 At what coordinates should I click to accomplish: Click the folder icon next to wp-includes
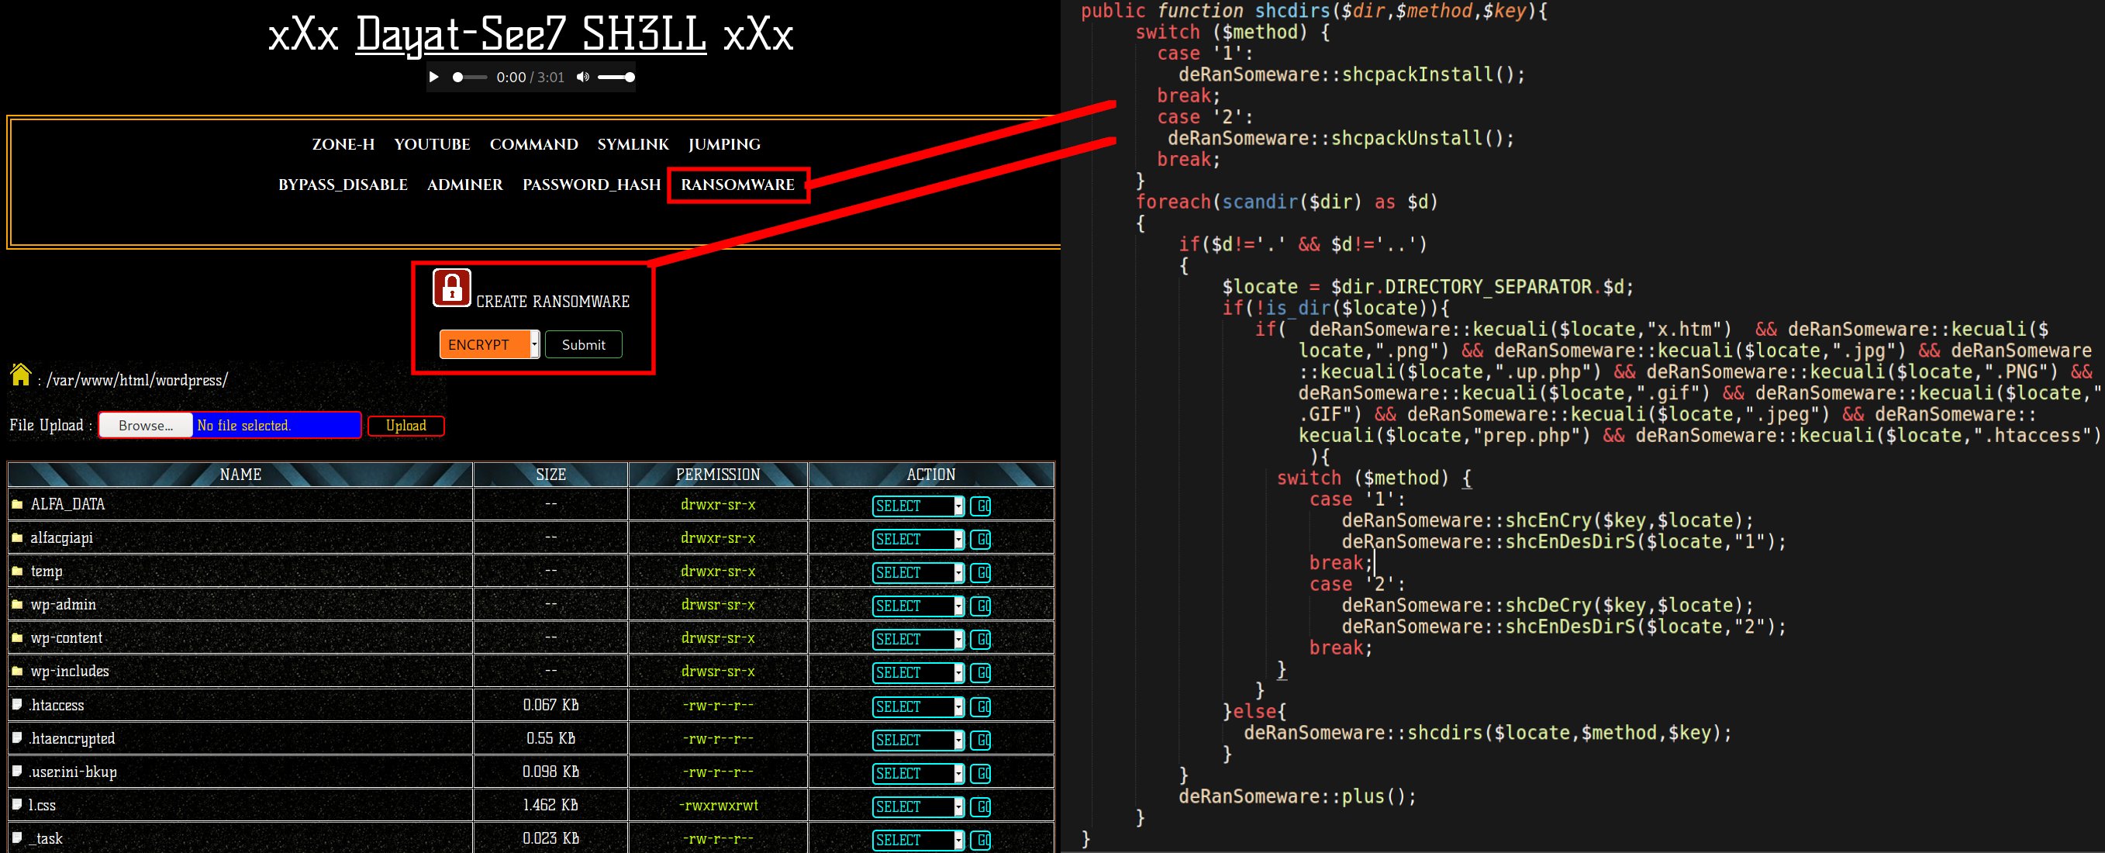(17, 672)
